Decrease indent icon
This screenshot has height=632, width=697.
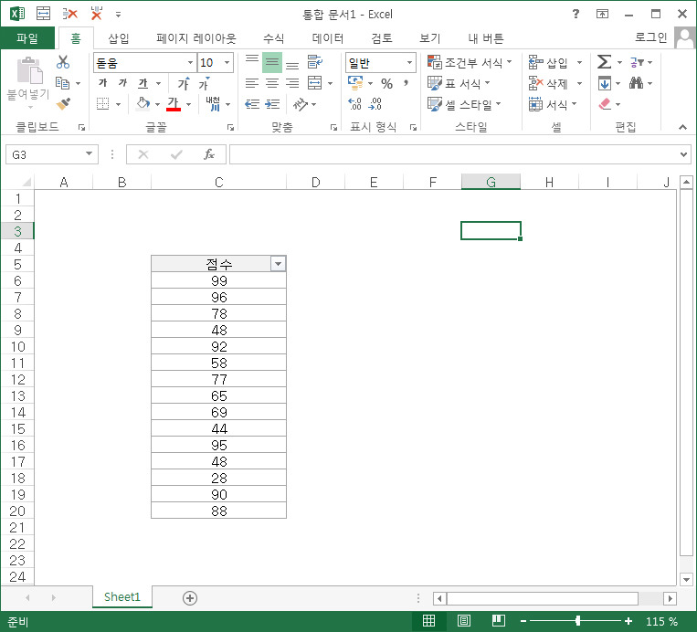click(x=252, y=104)
